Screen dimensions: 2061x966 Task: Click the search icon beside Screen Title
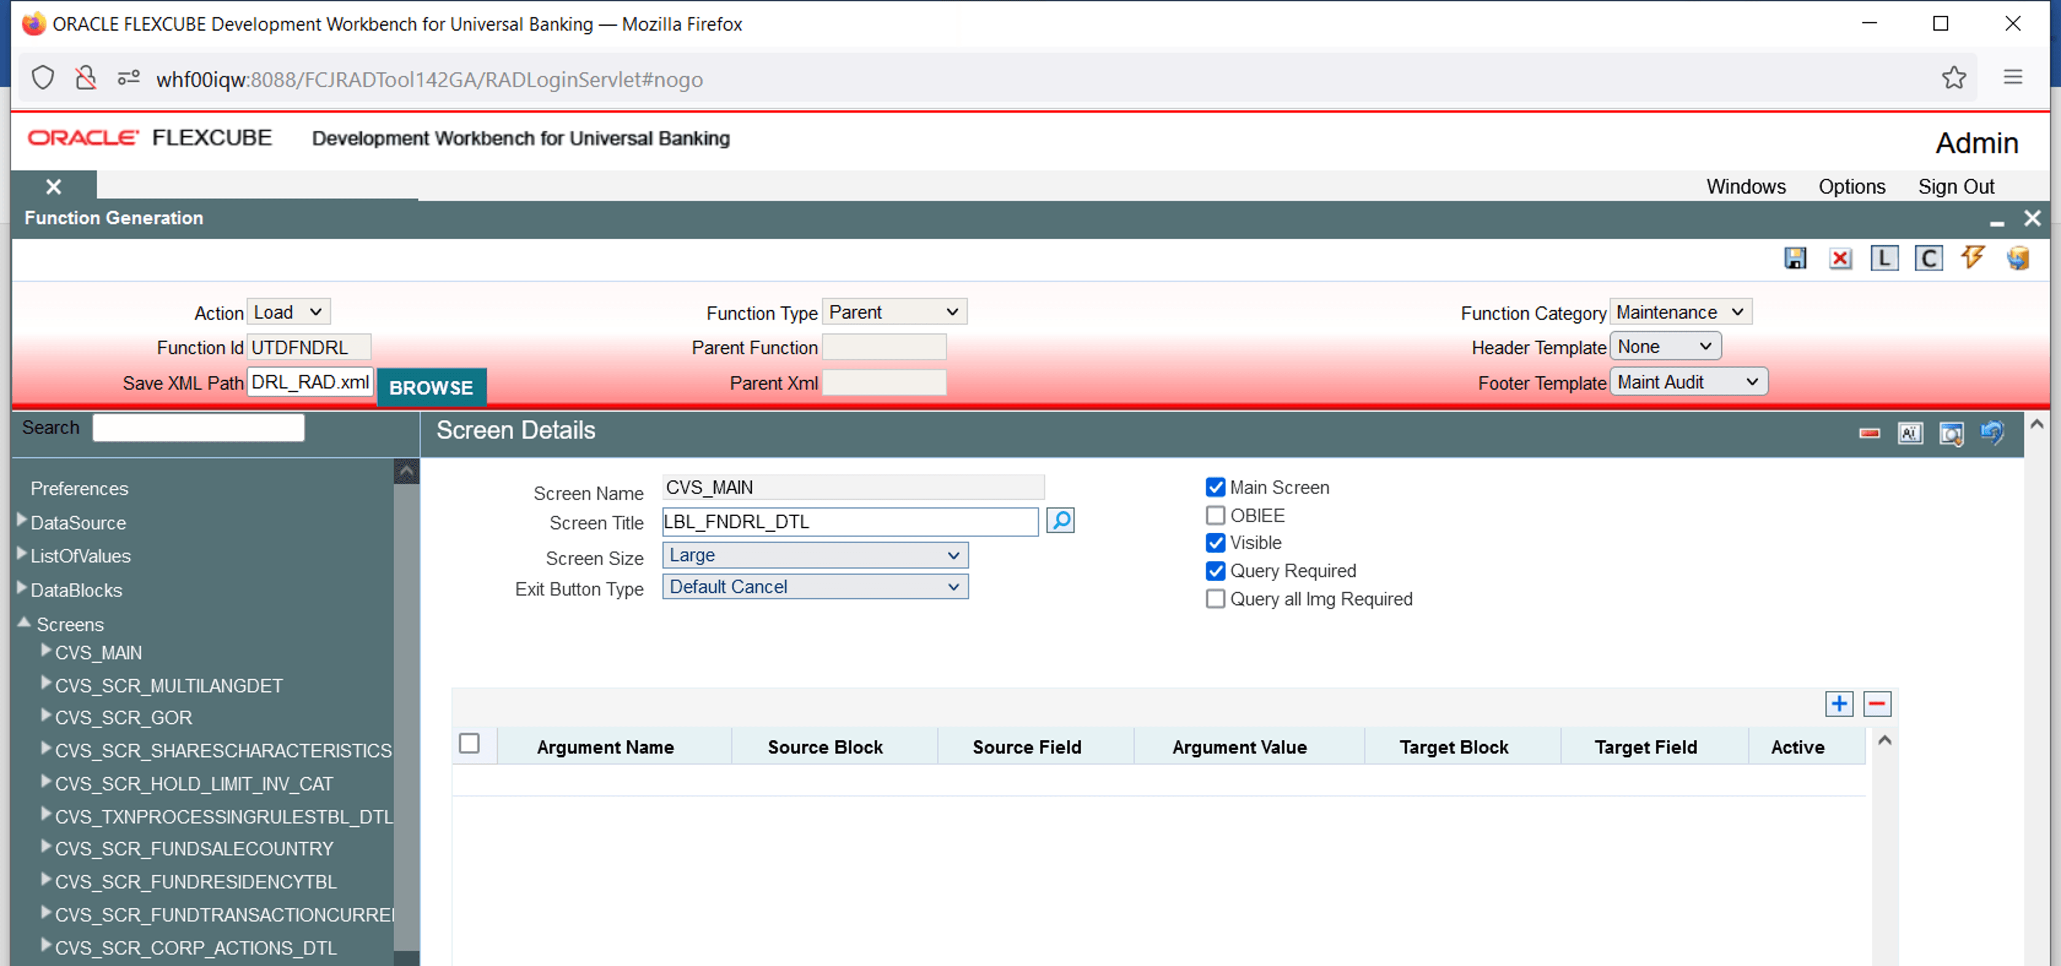[x=1060, y=522]
